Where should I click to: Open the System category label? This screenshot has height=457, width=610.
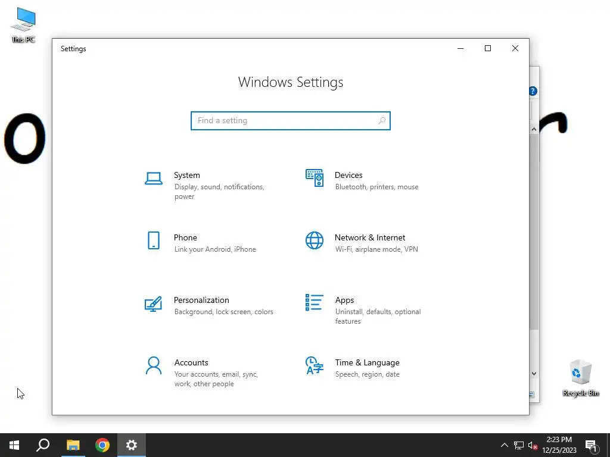pyautogui.click(x=186, y=176)
